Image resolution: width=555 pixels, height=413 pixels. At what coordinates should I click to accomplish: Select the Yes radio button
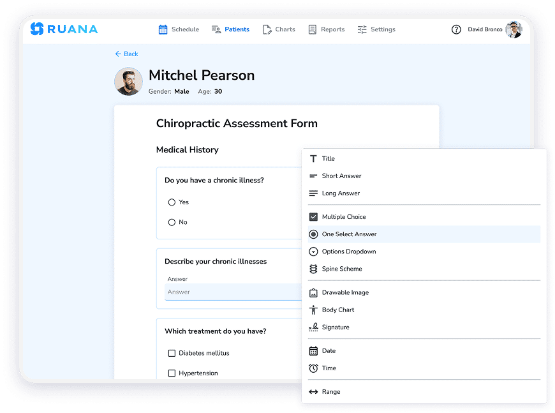[x=172, y=202]
